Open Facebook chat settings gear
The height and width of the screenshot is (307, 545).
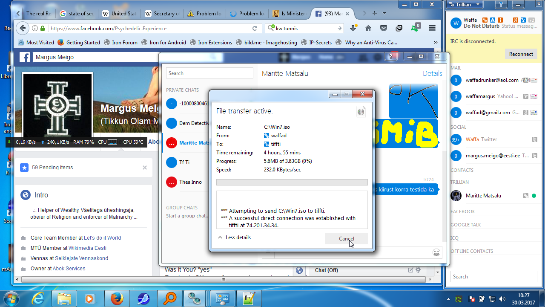click(418, 270)
